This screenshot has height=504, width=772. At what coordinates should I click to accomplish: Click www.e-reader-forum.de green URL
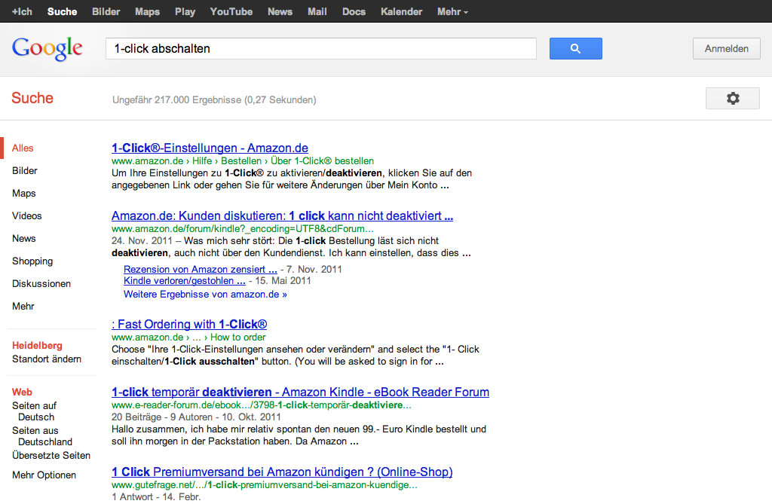pyautogui.click(x=262, y=405)
